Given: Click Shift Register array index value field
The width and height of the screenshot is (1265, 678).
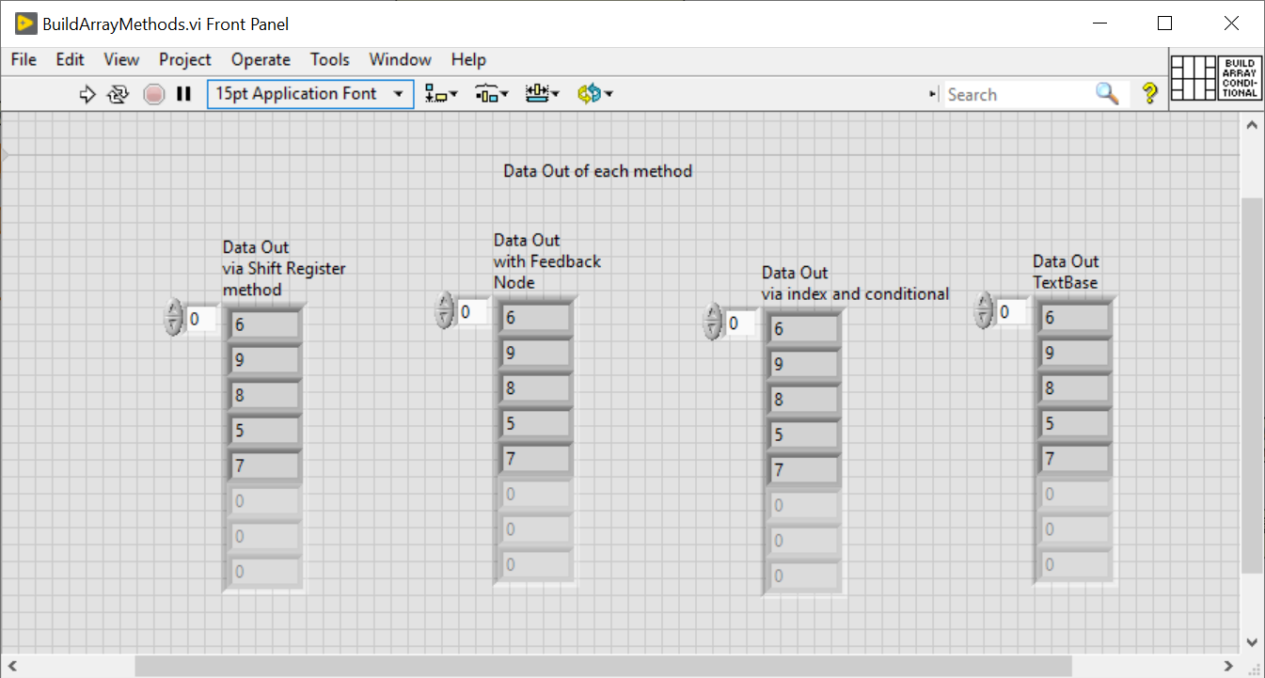Looking at the screenshot, I should coord(201,319).
